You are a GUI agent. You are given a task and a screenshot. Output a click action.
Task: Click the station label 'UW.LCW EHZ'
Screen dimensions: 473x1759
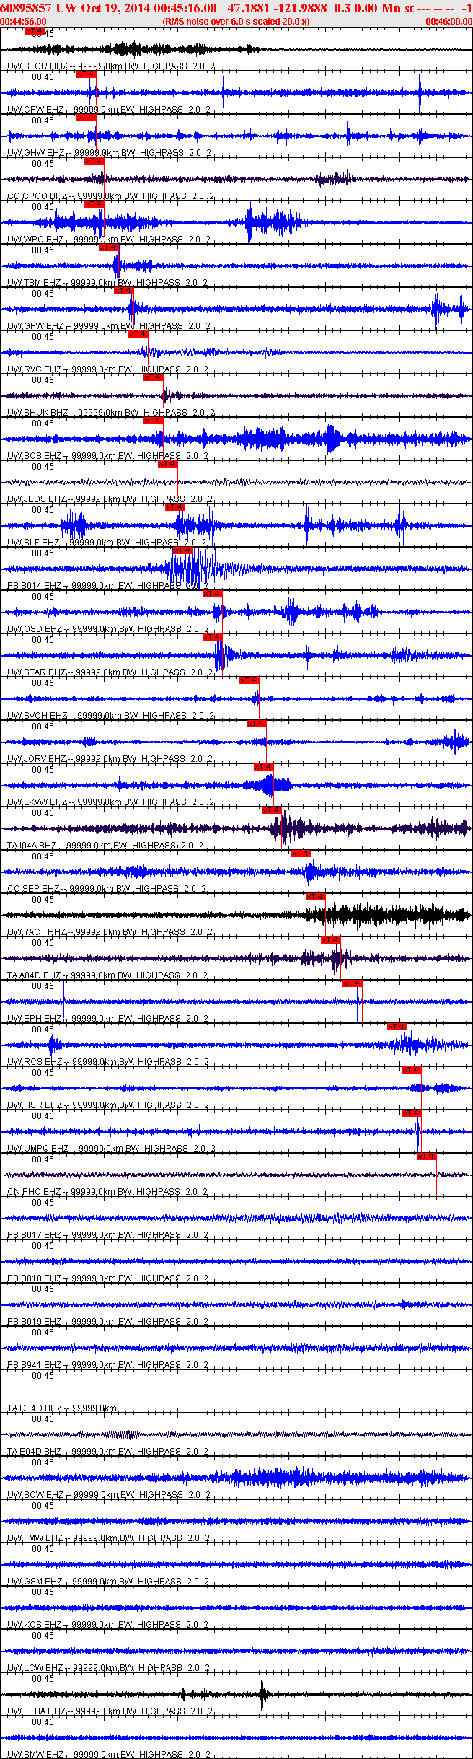[x=35, y=1668]
